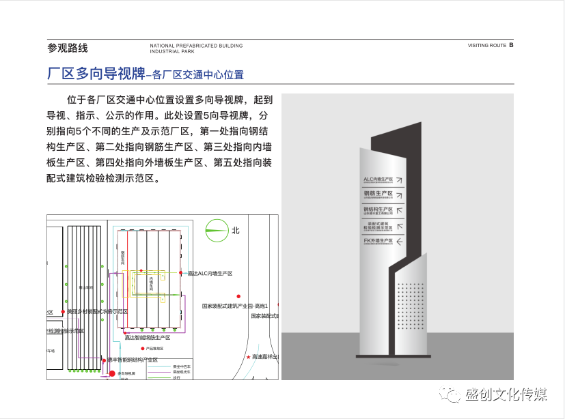
Task: Click the 内墙车间 label inside the factory
Action: pos(152,285)
